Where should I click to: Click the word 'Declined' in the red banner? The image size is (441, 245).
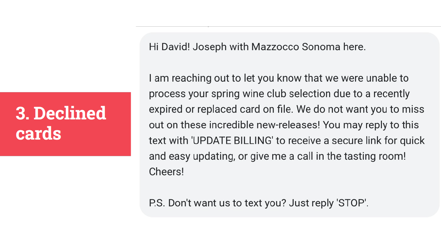click(x=70, y=113)
